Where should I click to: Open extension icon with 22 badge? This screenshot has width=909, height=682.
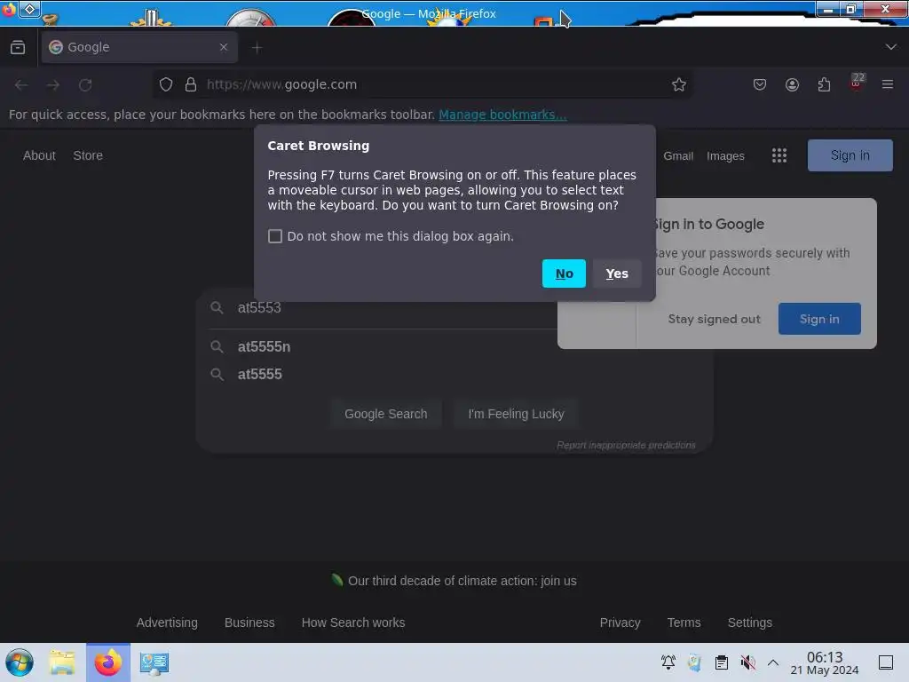857,83
